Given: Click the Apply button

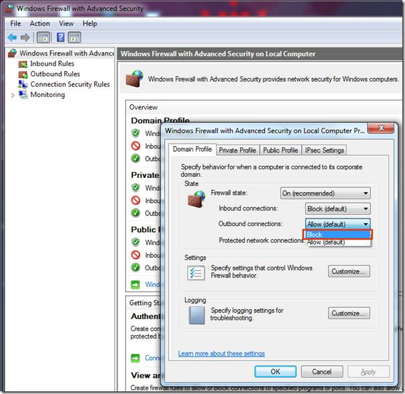Looking at the screenshot, I should tap(368, 371).
